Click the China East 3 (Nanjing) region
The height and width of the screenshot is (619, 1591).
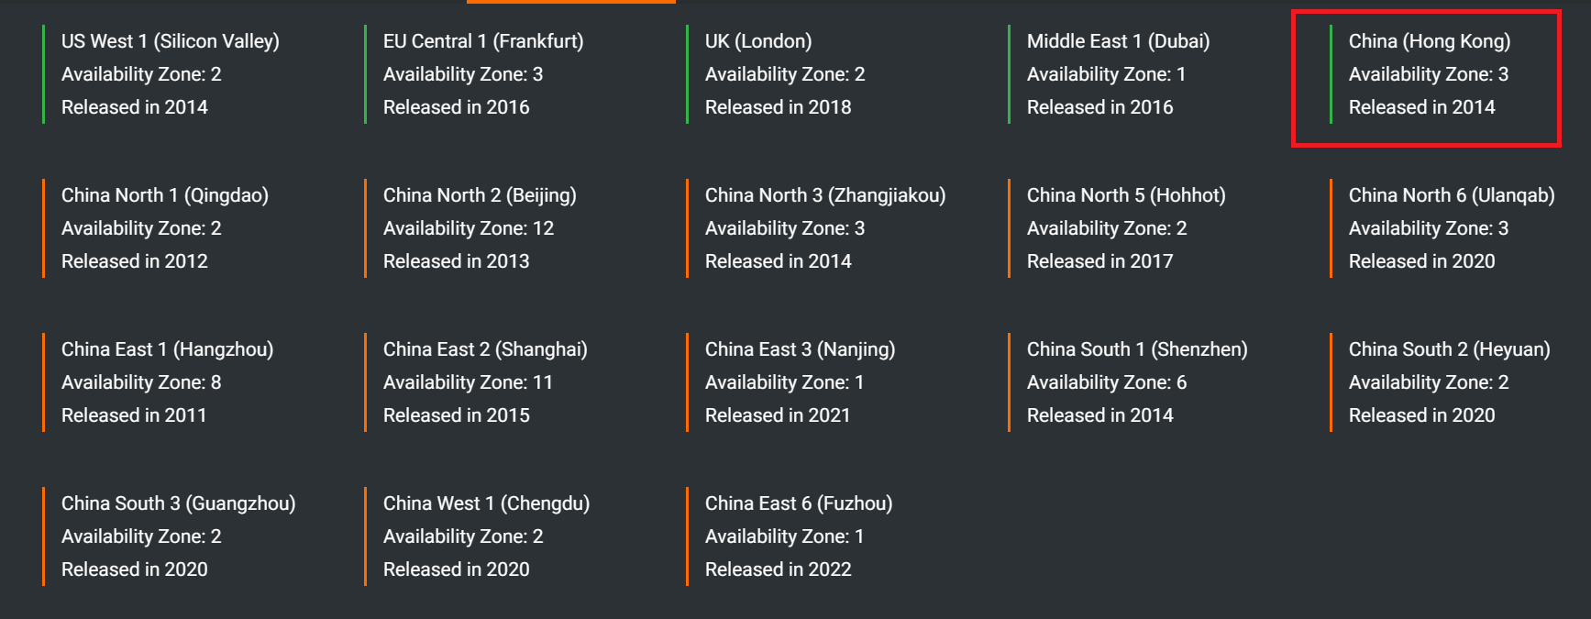click(x=800, y=349)
